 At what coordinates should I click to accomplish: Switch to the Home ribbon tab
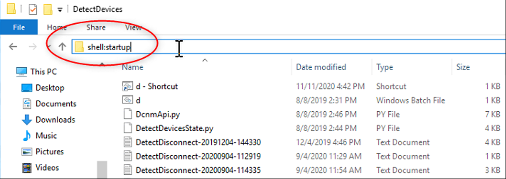[57, 27]
